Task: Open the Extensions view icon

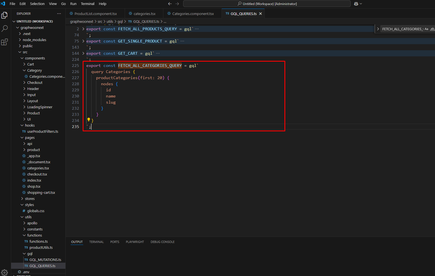Action: click(x=5, y=42)
